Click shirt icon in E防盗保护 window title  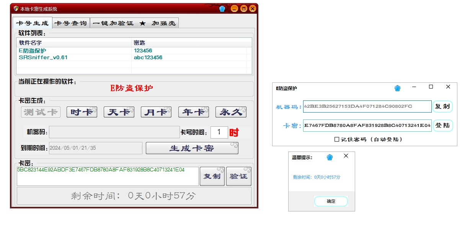[397, 88]
